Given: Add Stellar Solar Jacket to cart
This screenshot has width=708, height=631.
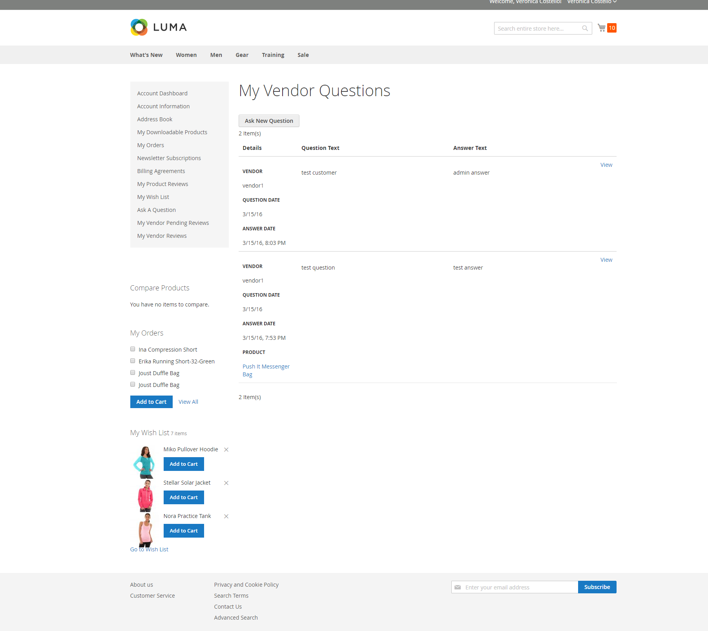Looking at the screenshot, I should (184, 498).
